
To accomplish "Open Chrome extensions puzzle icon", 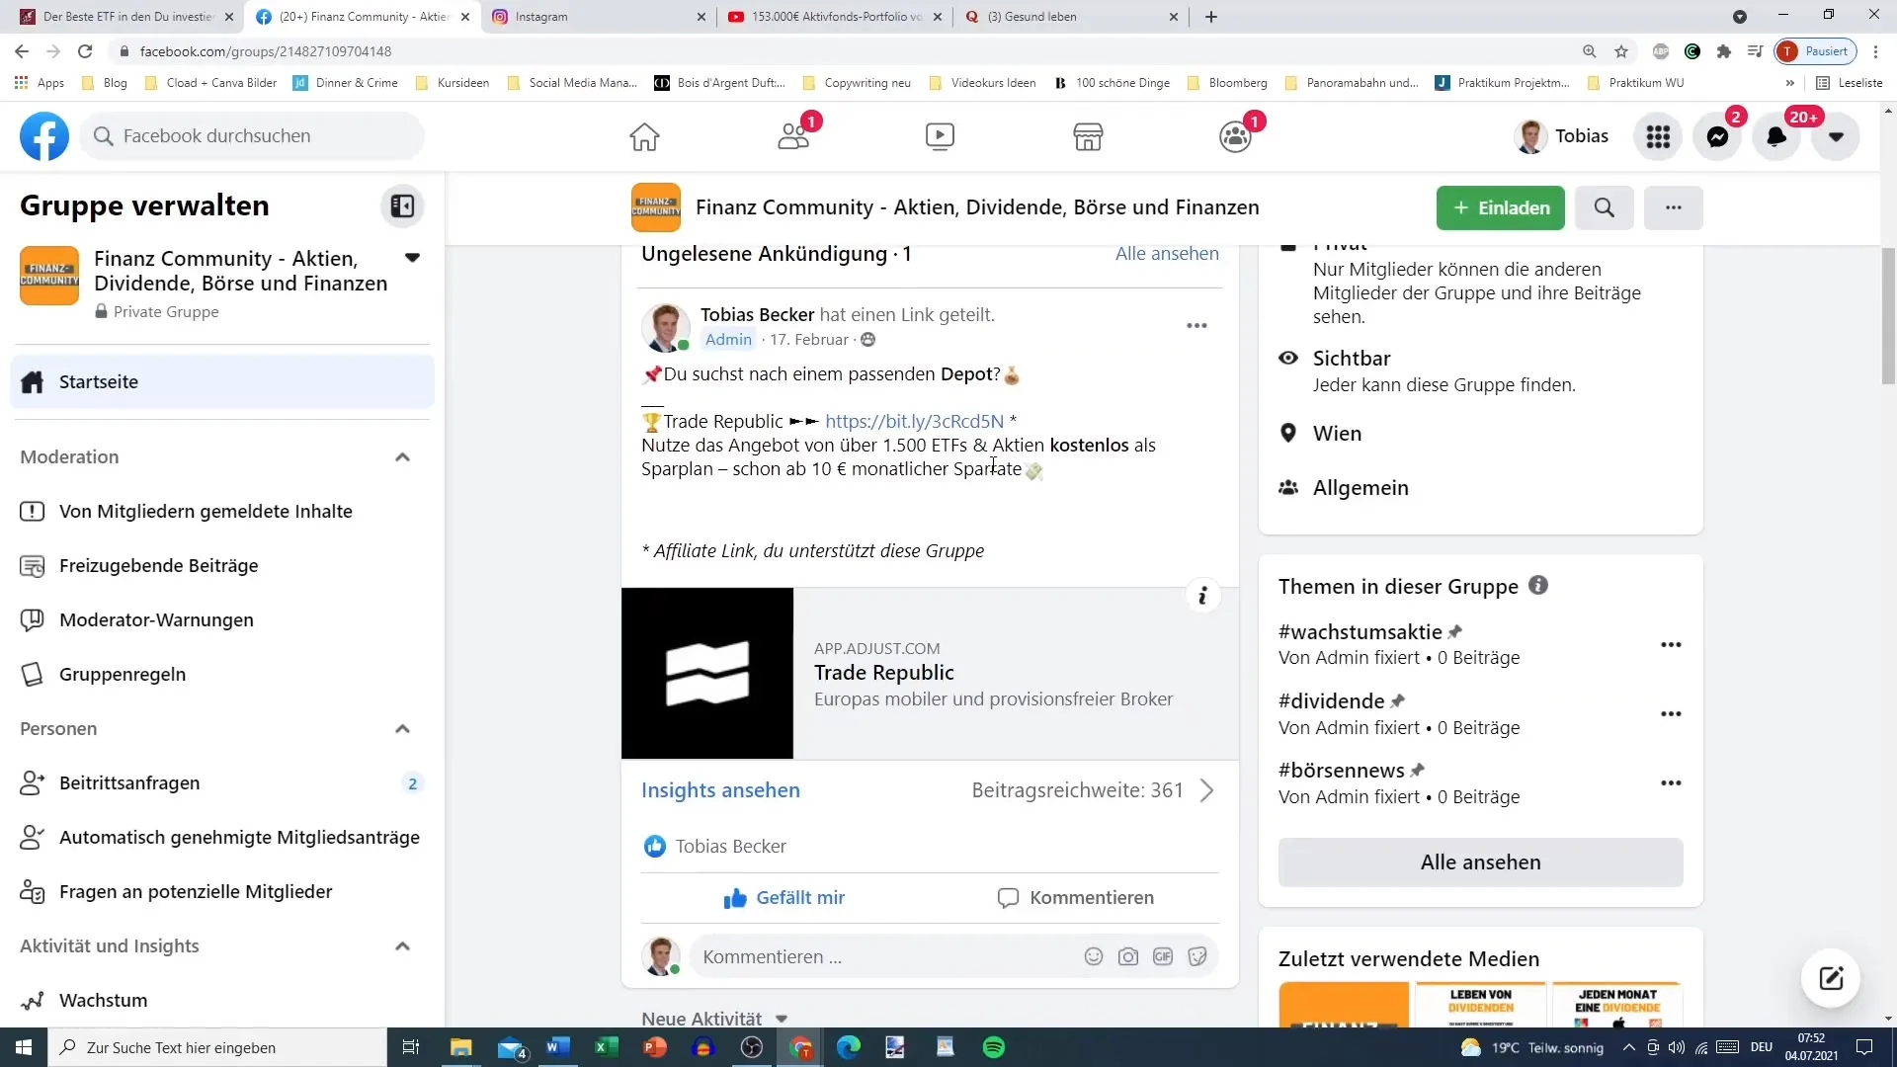I will point(1724,51).
